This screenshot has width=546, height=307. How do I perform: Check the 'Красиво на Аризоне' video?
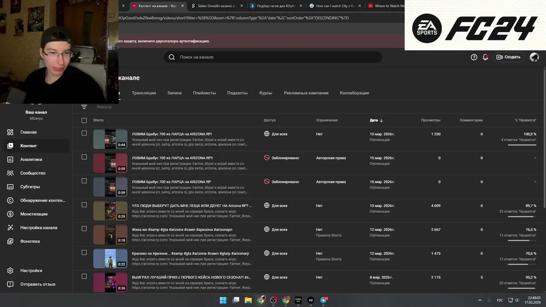tap(84, 252)
